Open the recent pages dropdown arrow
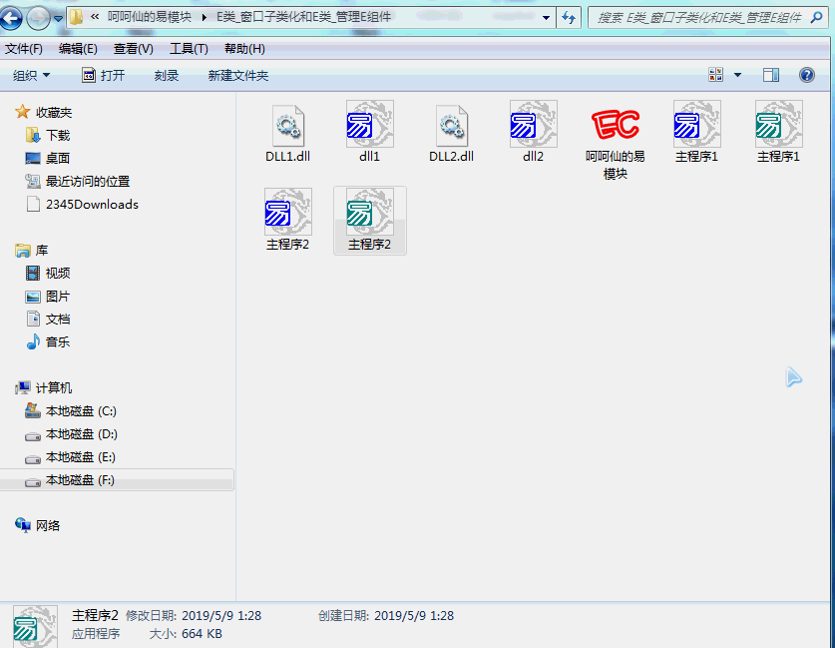Viewport: 835px width, 648px height. click(x=58, y=19)
